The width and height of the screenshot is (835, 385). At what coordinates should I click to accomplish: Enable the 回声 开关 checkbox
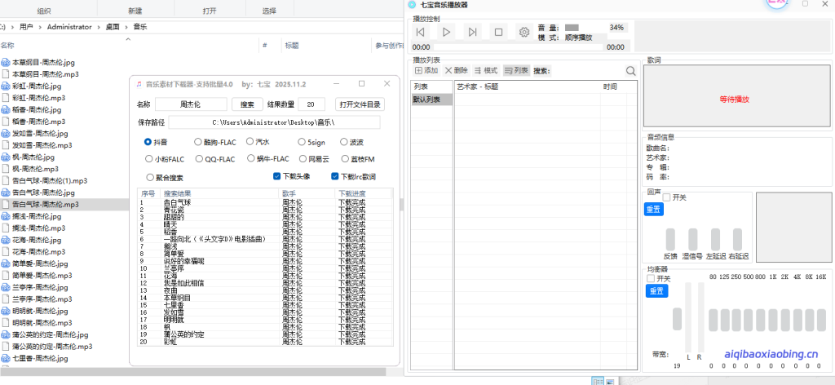(x=666, y=197)
